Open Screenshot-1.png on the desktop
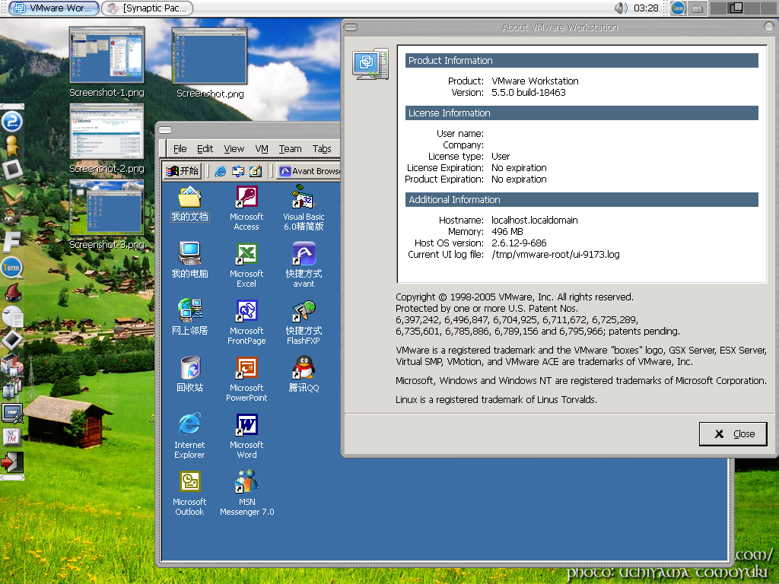Screen dimensions: 779x584 107,62
